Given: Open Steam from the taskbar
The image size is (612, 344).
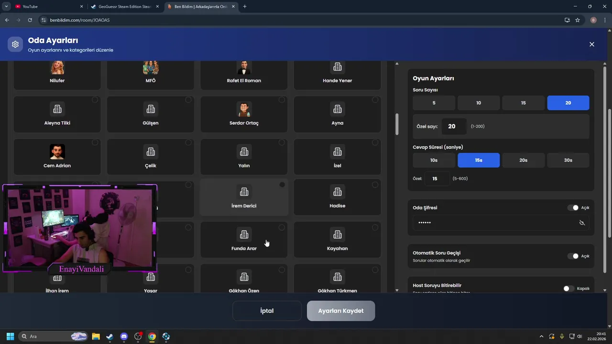Looking at the screenshot, I should [109, 336].
